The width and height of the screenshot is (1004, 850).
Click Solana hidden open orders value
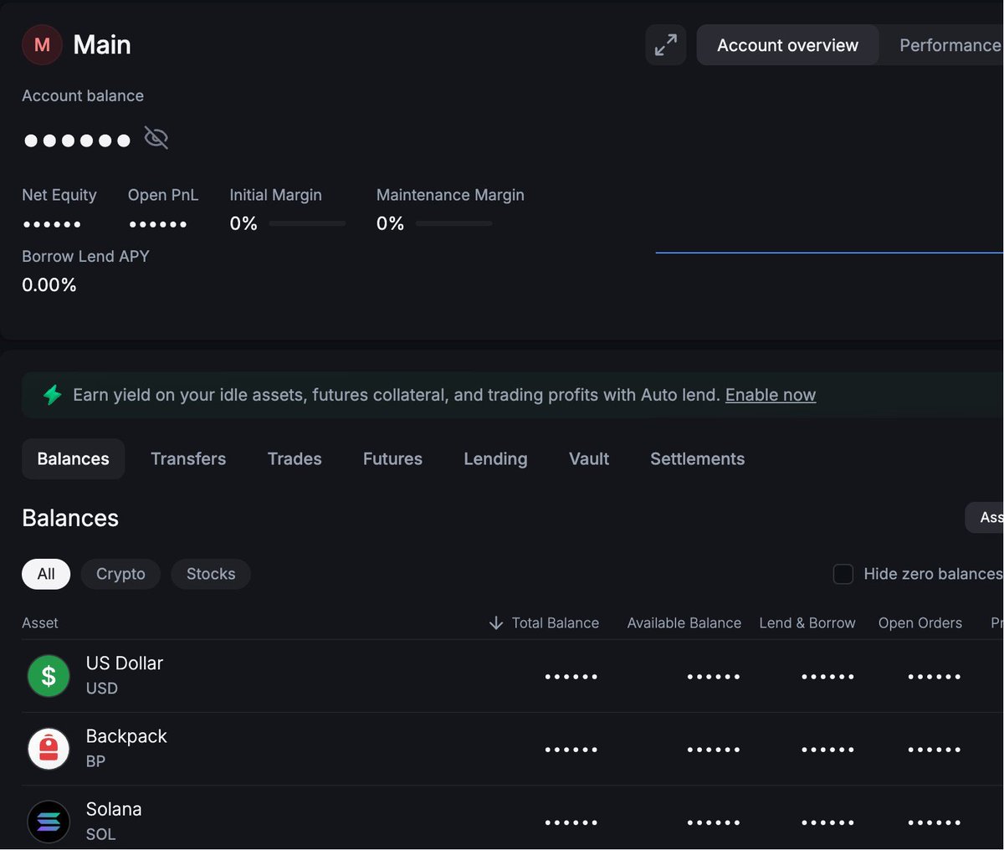click(x=935, y=822)
